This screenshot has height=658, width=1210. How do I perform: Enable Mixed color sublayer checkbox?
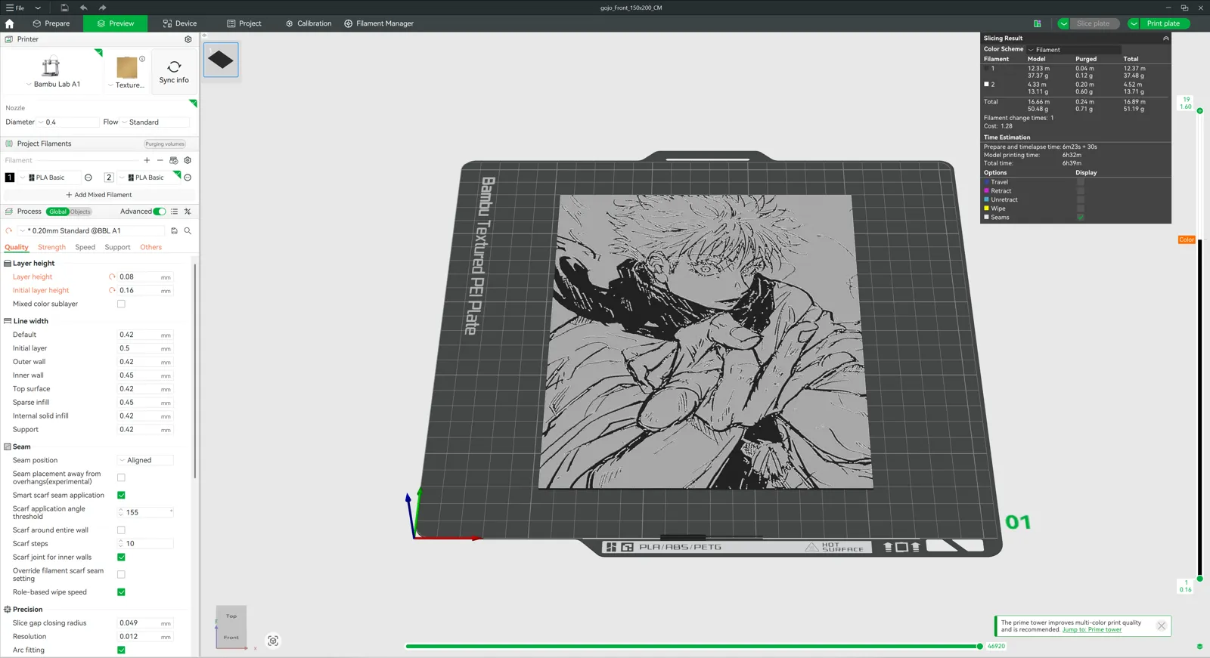coord(121,304)
